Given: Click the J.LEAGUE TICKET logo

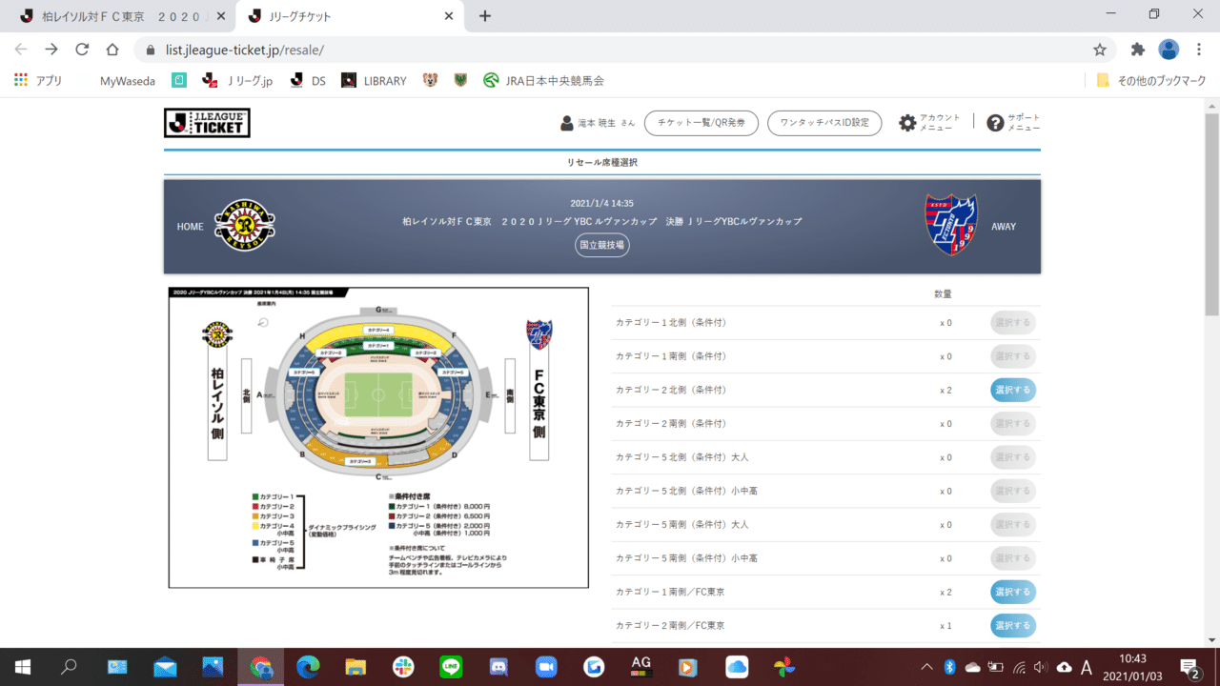Looking at the screenshot, I should (207, 123).
